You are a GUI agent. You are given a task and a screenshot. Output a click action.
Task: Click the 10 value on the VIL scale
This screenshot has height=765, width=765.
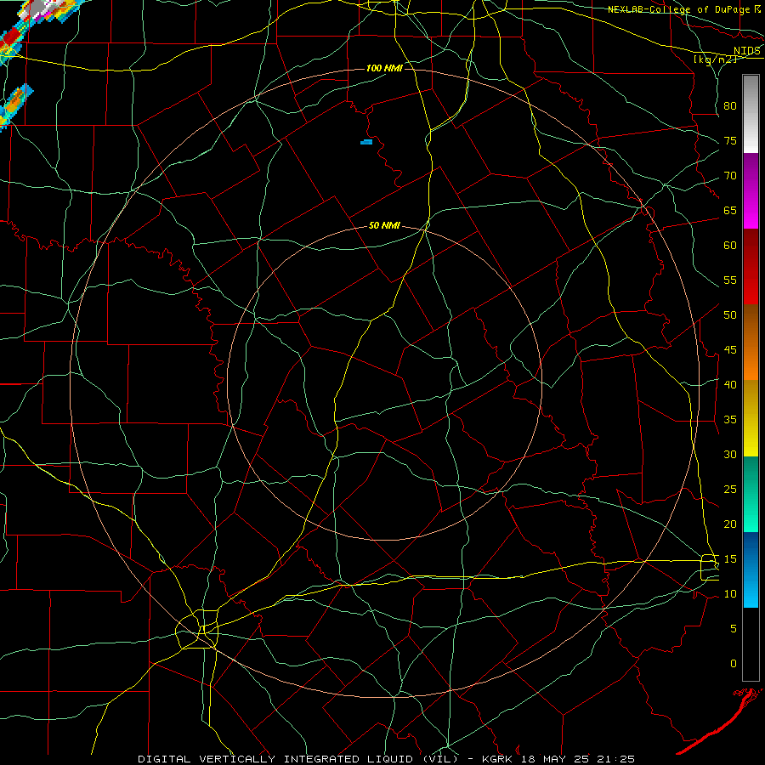(x=730, y=594)
